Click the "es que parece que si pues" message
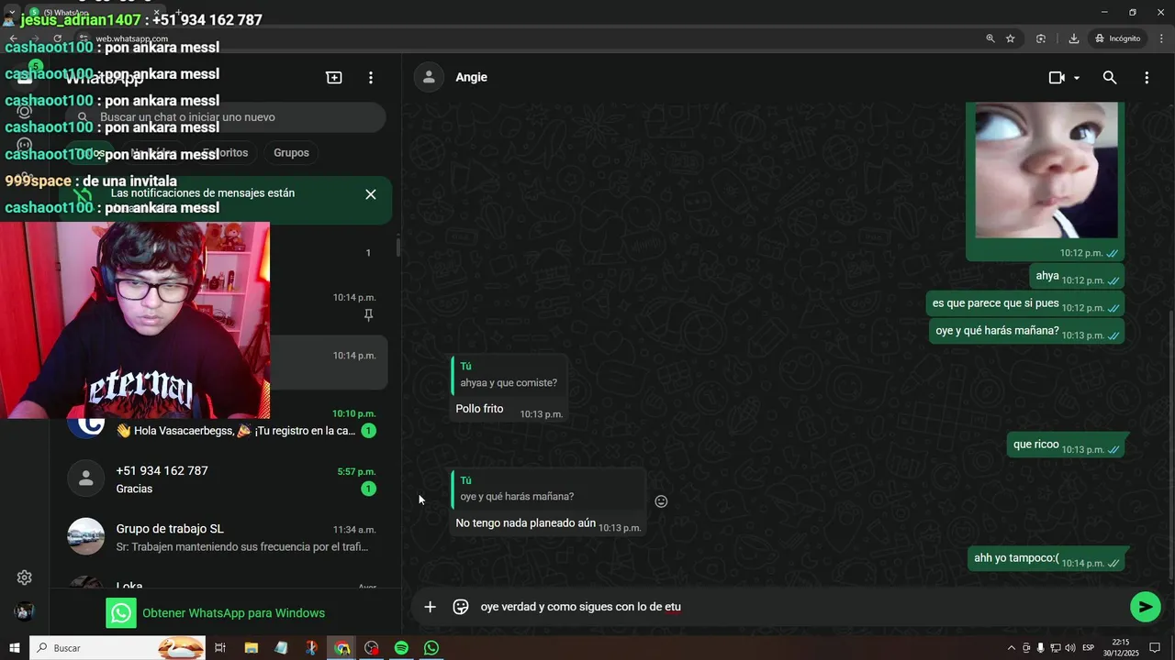The width and height of the screenshot is (1175, 660). click(1025, 303)
